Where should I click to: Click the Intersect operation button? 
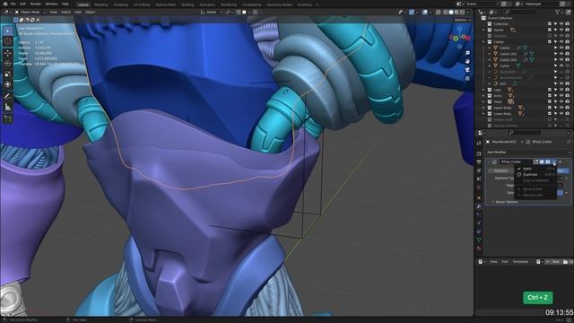point(500,170)
